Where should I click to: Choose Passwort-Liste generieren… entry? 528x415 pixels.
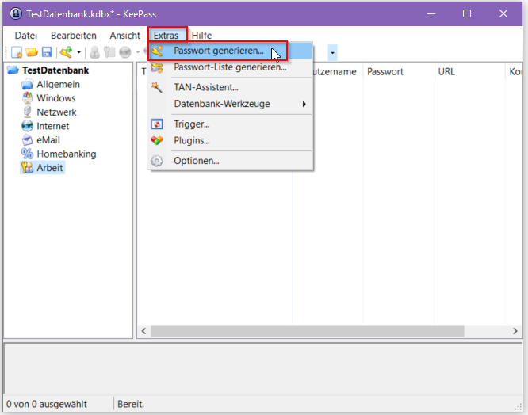click(x=231, y=67)
